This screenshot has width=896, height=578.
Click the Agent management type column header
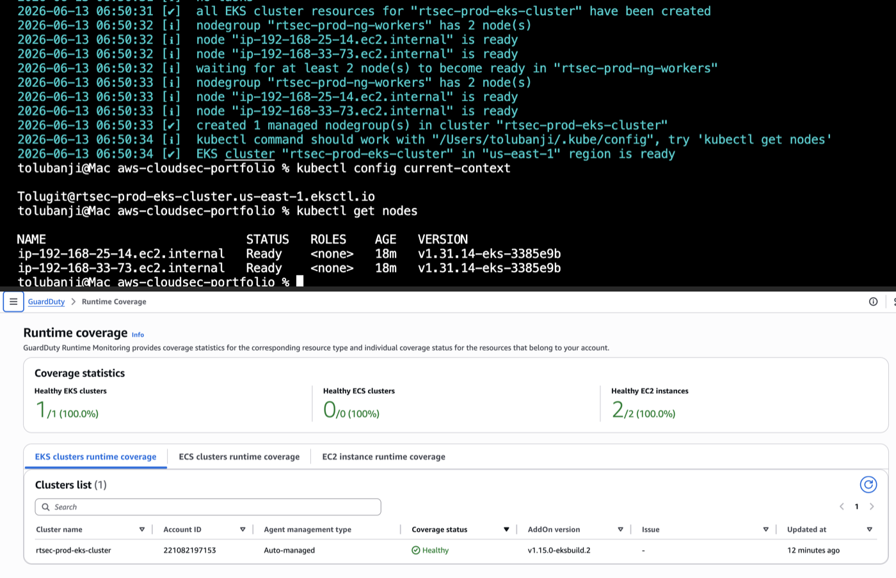tap(307, 529)
